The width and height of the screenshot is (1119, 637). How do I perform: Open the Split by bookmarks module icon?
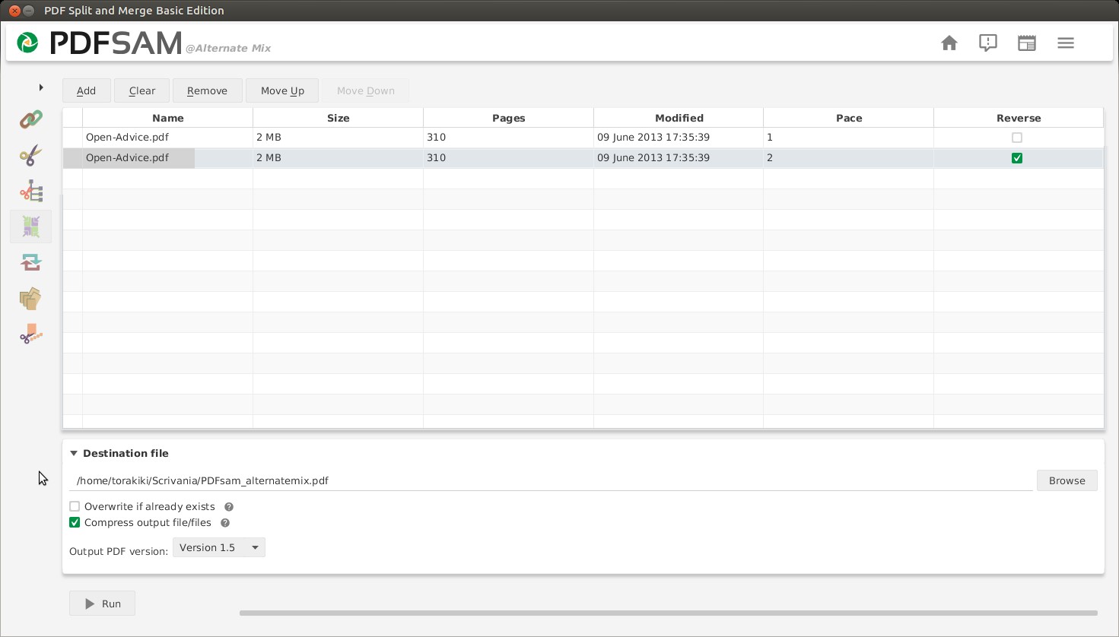(x=31, y=191)
